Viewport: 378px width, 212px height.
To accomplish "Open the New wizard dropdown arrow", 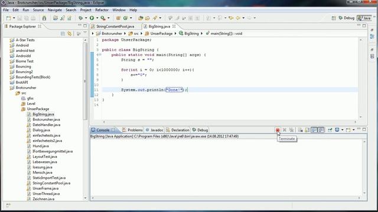I will 14,18.
